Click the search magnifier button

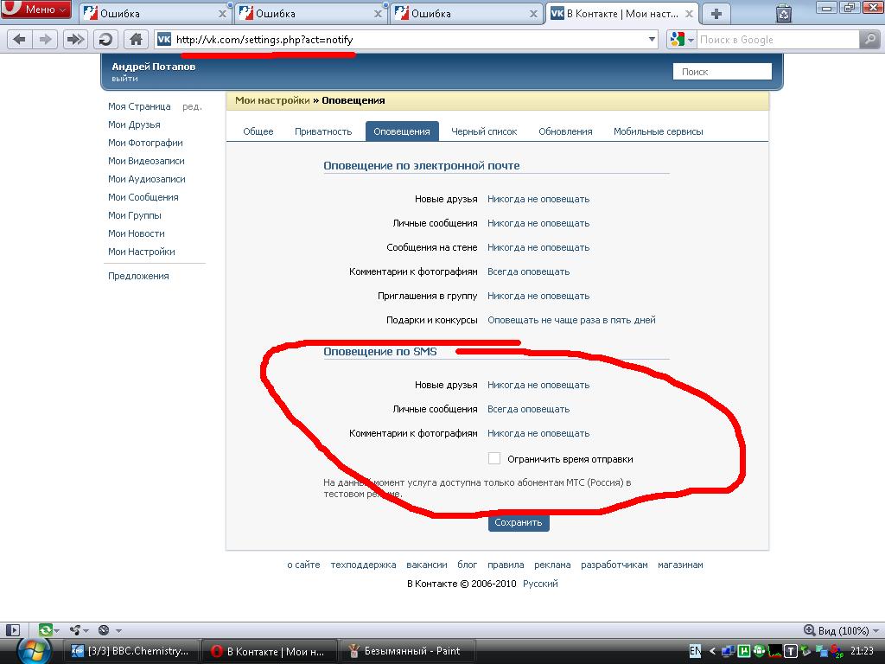point(869,40)
